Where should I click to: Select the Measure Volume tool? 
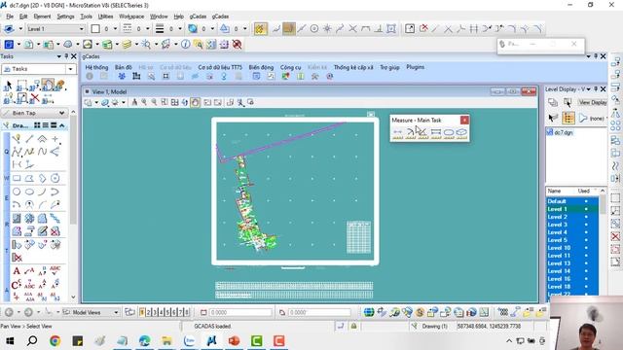click(x=461, y=133)
